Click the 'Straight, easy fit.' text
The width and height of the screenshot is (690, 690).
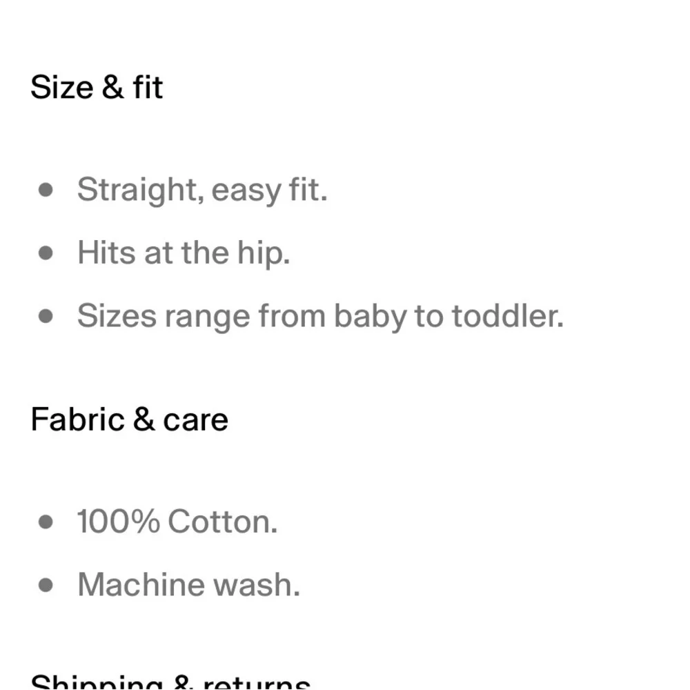[202, 190]
